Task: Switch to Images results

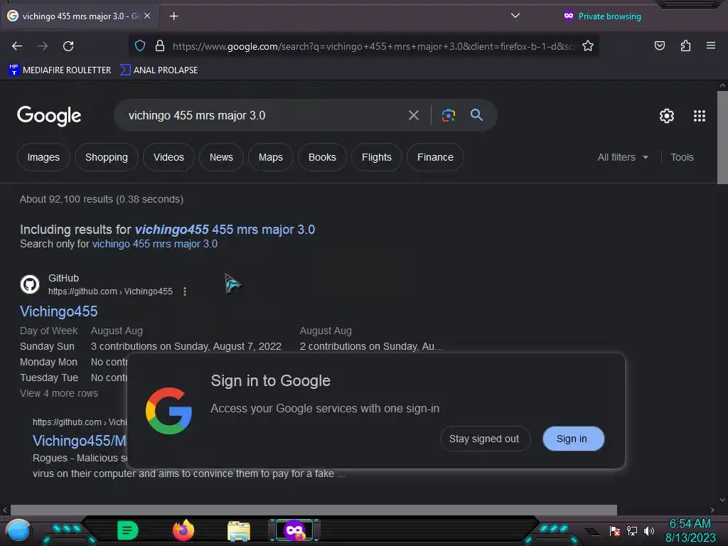Action: pyautogui.click(x=43, y=157)
